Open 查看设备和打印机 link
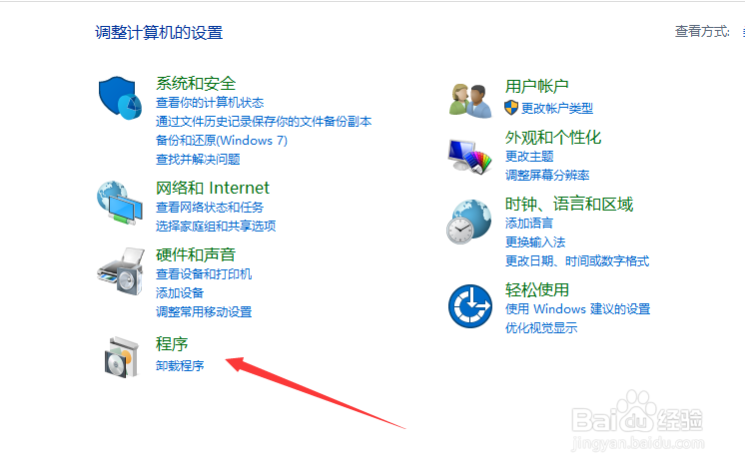The image size is (745, 469). 204,273
